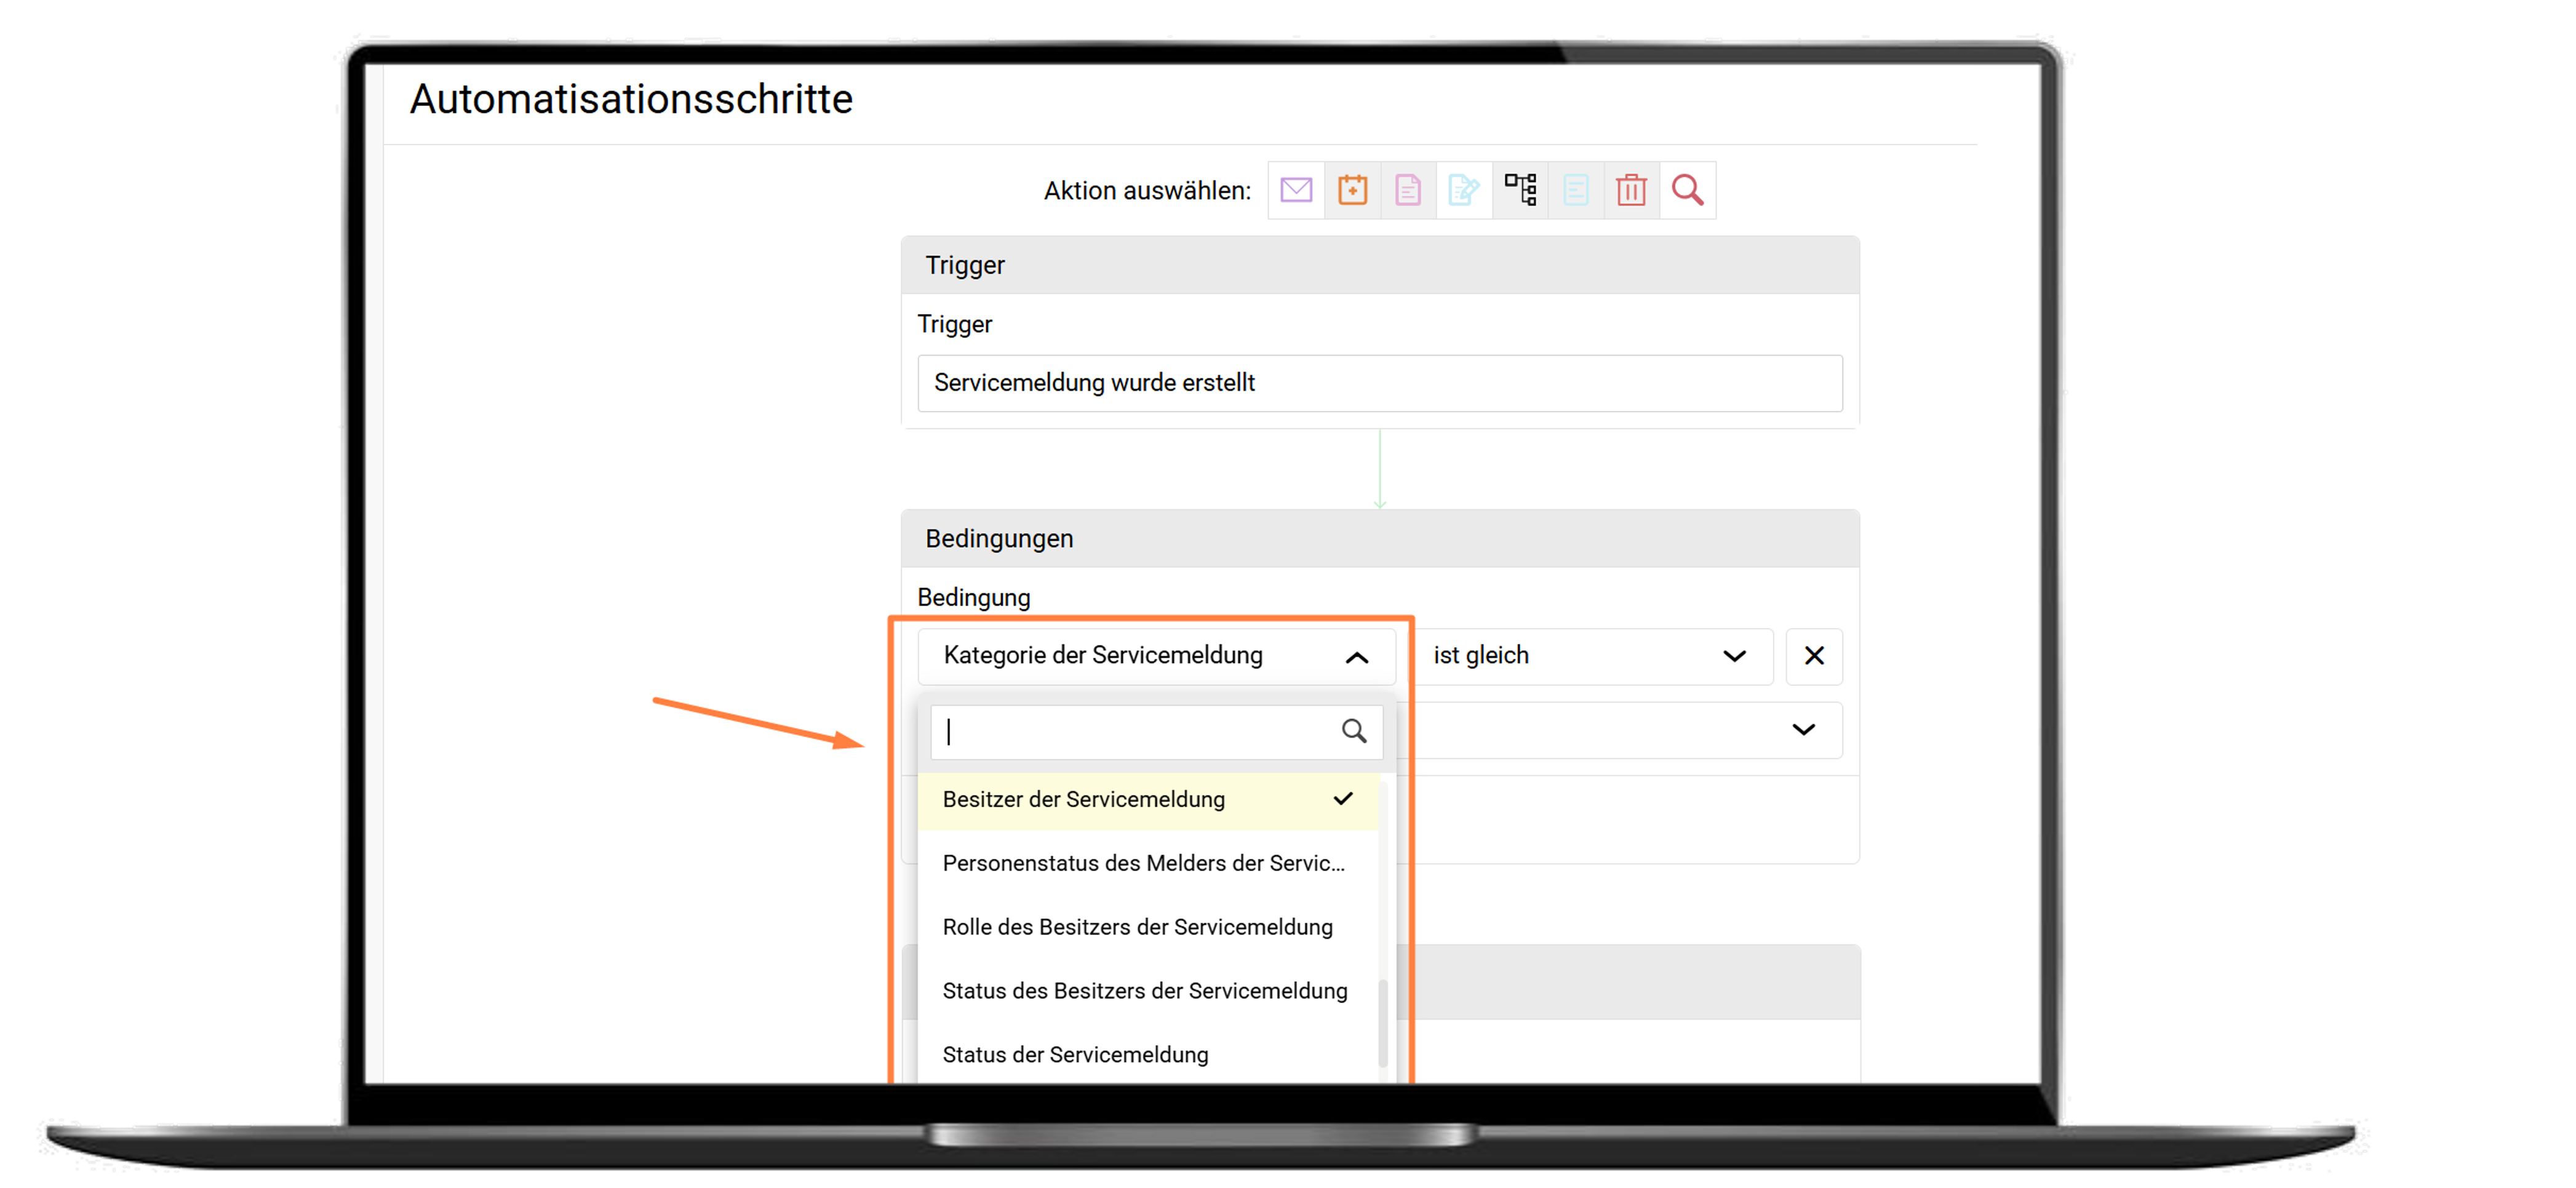Choose 'Rolle des Besitzers der Servicemeldung' option
The image size is (2576, 1188).
(x=1148, y=927)
